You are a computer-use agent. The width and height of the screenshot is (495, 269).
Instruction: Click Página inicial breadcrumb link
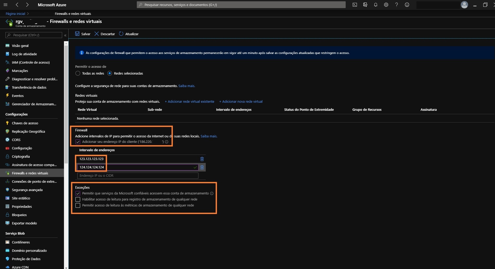15,14
